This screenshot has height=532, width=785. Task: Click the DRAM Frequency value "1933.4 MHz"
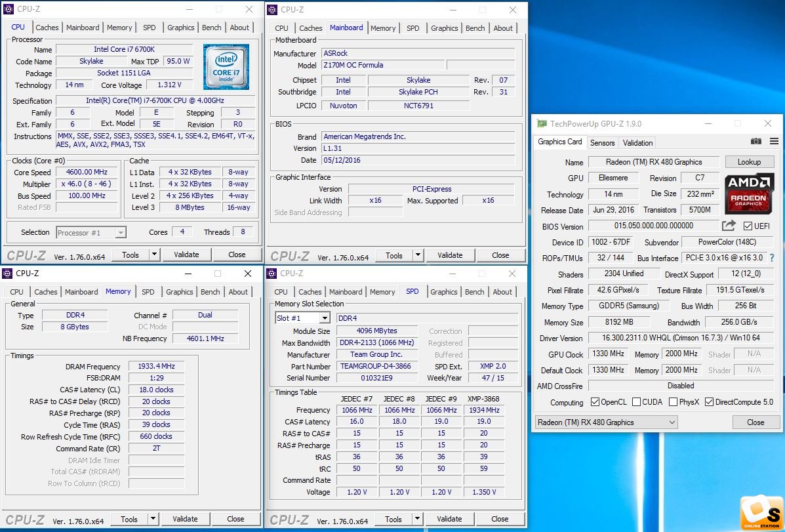coord(156,366)
